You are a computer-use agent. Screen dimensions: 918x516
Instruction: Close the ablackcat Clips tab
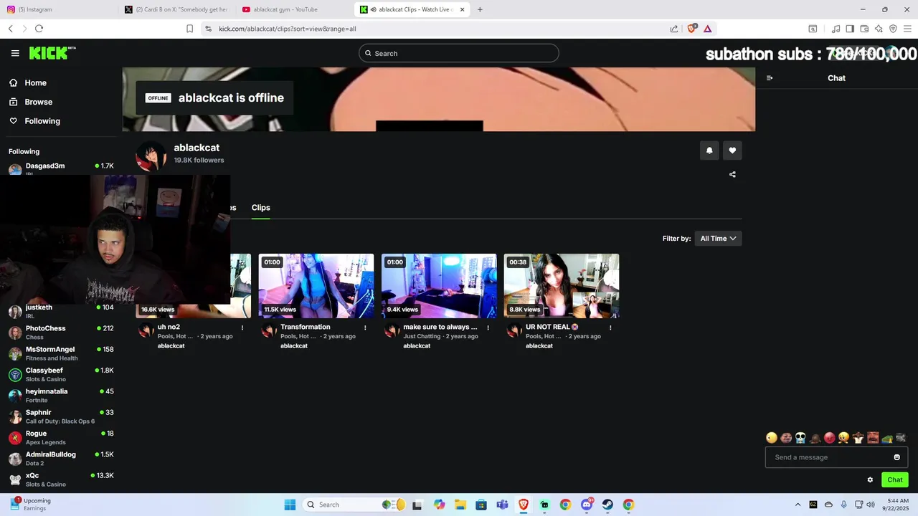462,9
